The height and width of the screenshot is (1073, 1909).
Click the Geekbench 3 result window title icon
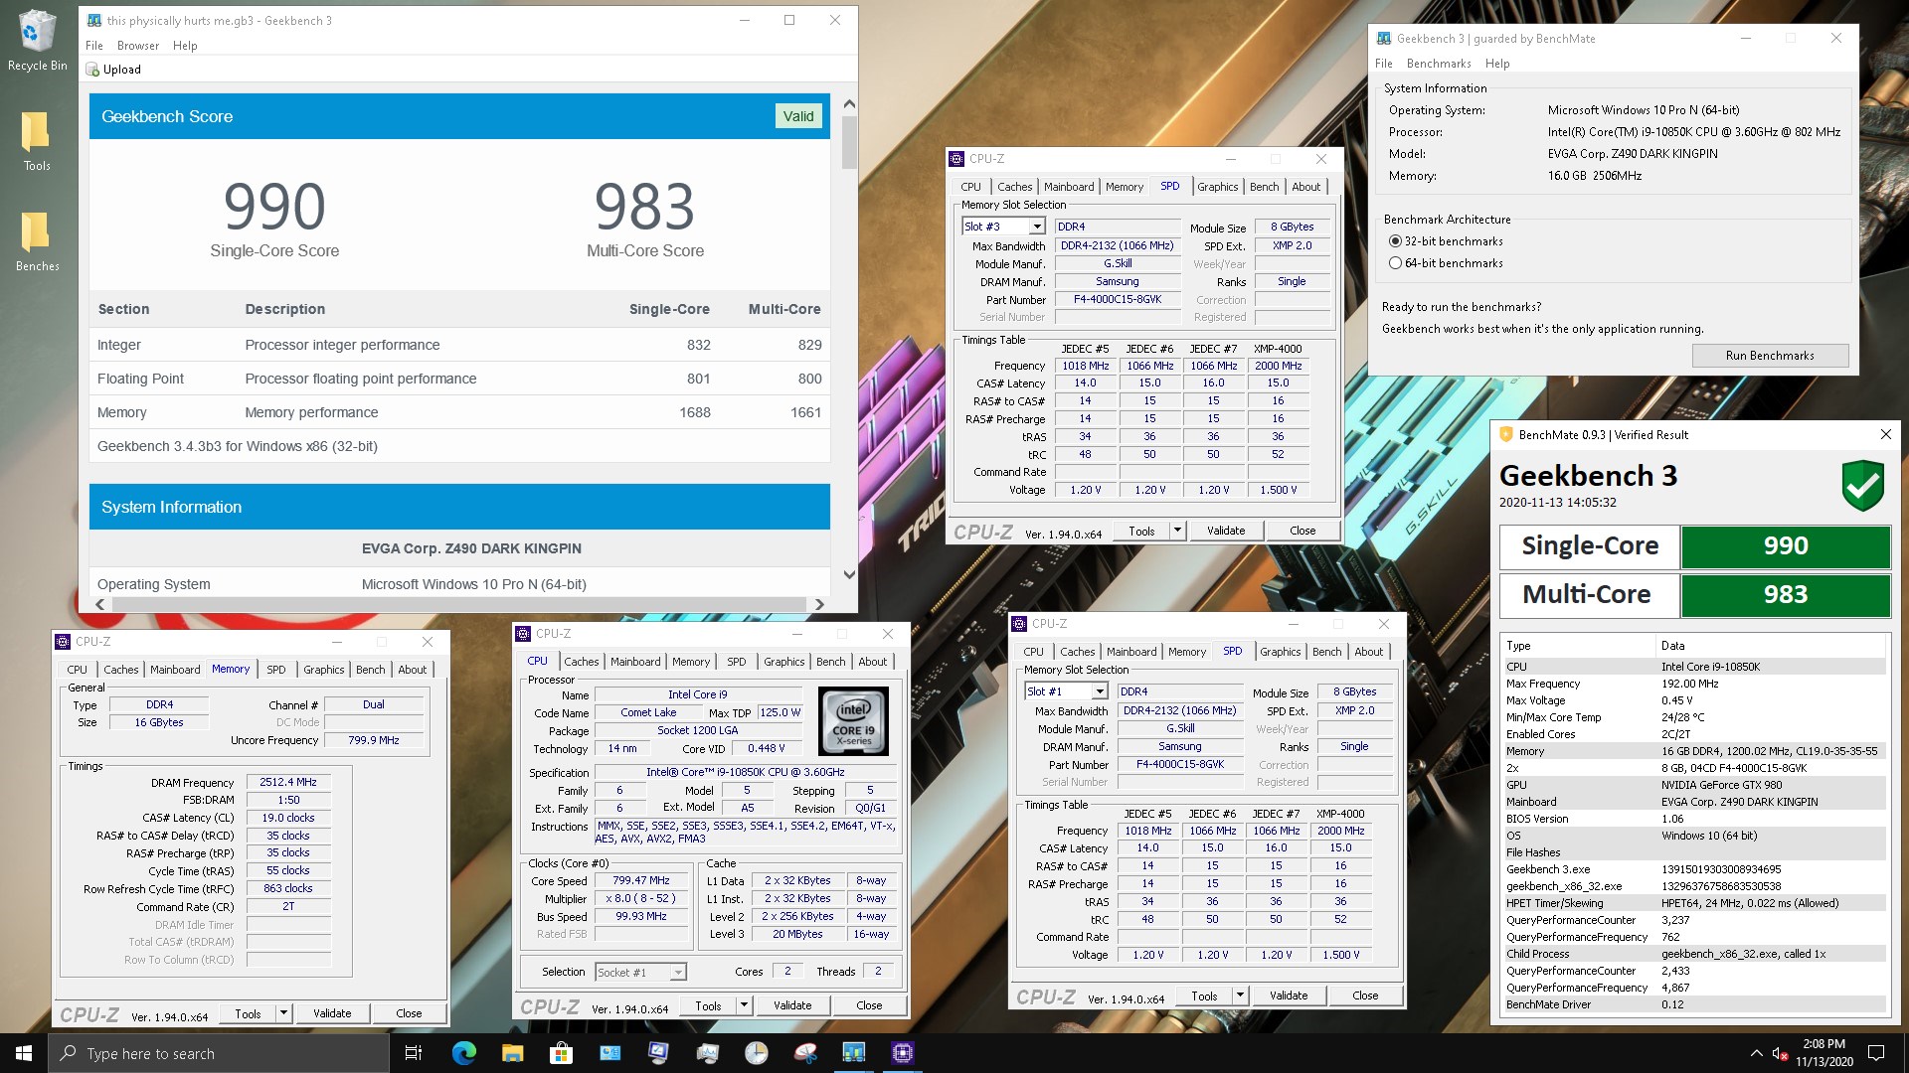(94, 20)
